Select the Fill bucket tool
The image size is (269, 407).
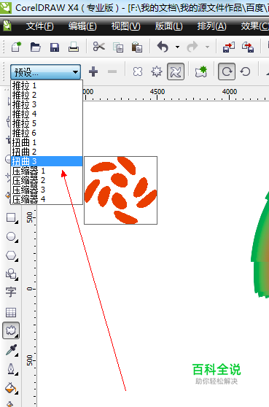[x=11, y=388]
